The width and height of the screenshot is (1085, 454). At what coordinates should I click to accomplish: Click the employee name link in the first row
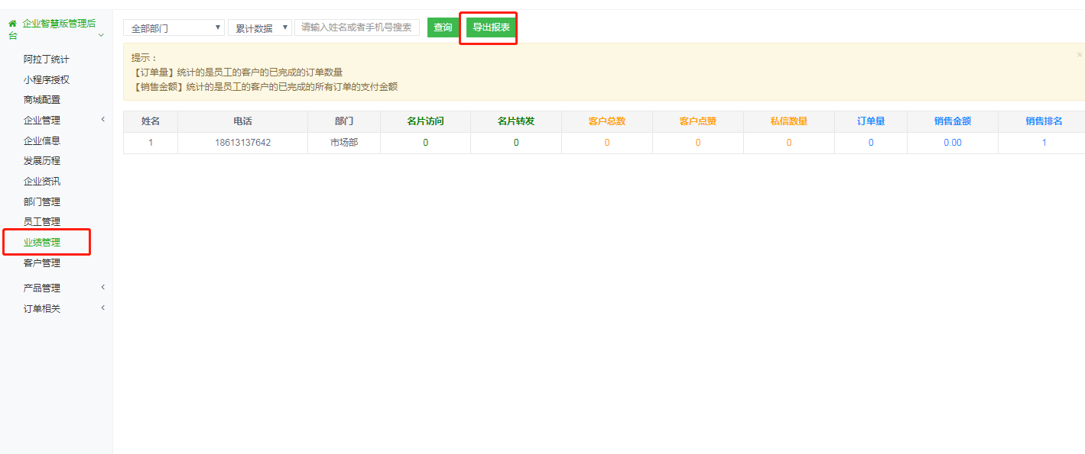(151, 143)
